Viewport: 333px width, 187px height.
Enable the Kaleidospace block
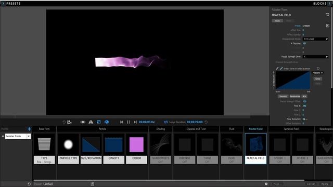325,149
